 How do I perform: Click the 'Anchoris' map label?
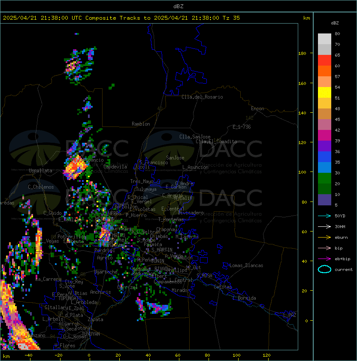(x=100, y=292)
